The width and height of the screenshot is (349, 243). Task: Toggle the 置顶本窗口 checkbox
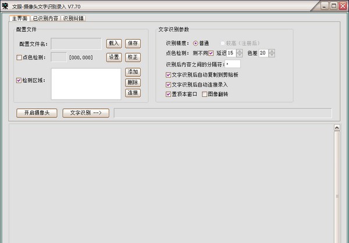pos(168,94)
